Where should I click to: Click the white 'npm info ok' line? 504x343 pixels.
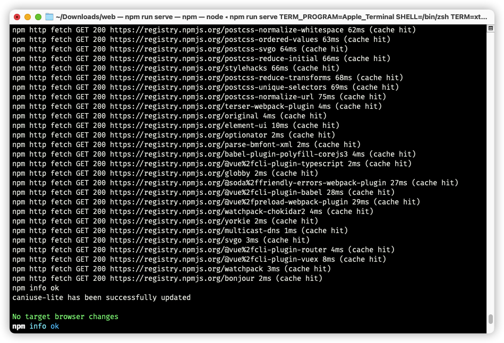(36, 288)
